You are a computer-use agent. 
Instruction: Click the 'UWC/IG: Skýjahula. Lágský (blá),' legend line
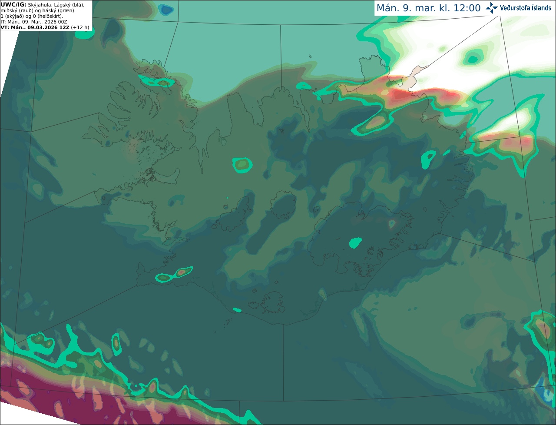coord(43,4)
